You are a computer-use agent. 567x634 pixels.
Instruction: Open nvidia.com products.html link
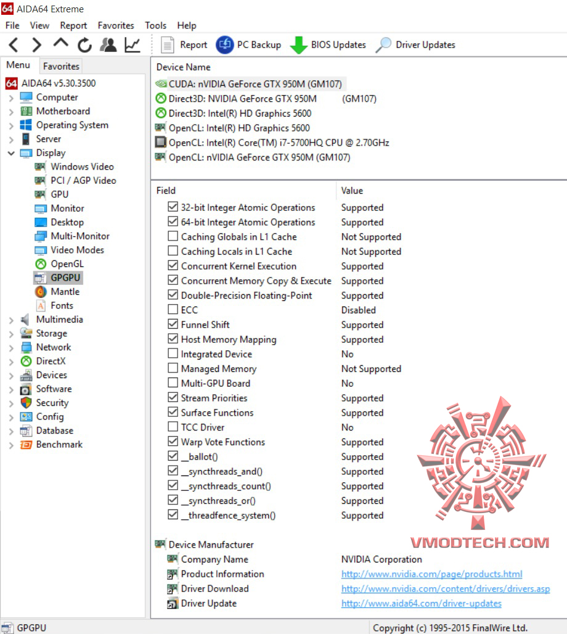431,574
